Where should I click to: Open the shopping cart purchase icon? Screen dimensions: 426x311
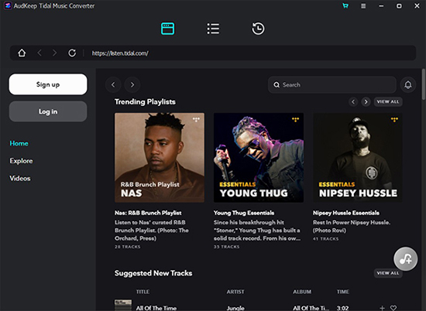[345, 5]
